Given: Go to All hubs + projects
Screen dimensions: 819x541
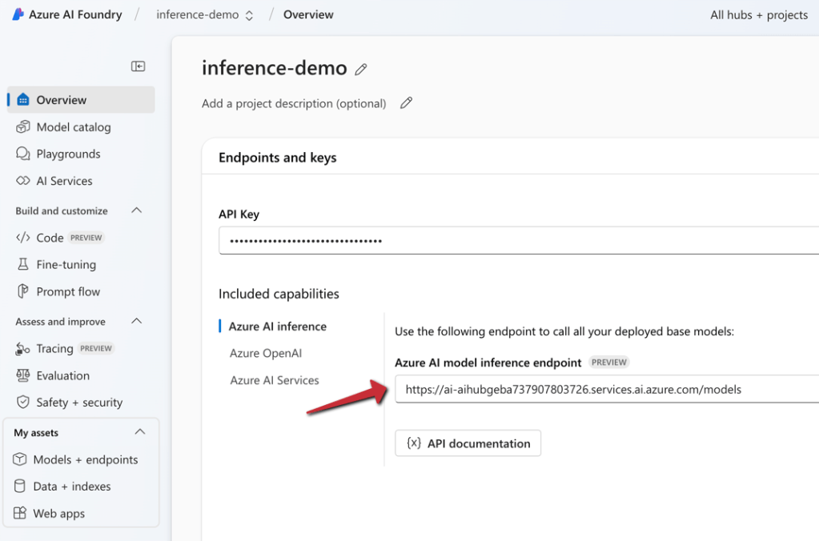Looking at the screenshot, I should [758, 14].
